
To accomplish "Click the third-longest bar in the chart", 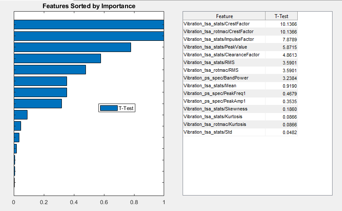I will click(x=72, y=47).
